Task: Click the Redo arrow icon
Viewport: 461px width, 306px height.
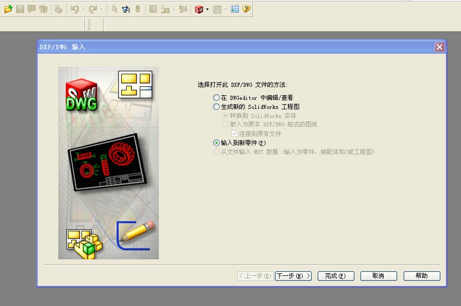Action: 93,10
